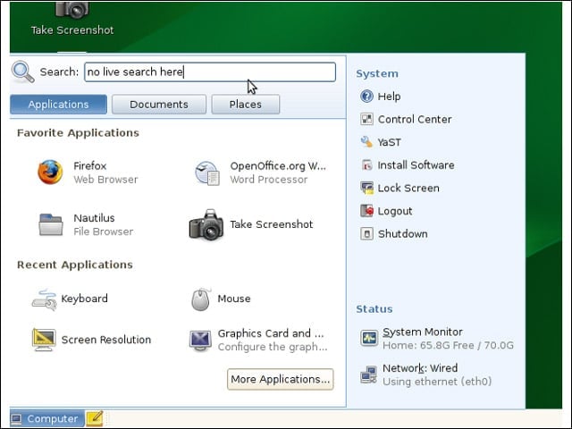Open Screen Resolution icon

44,340
